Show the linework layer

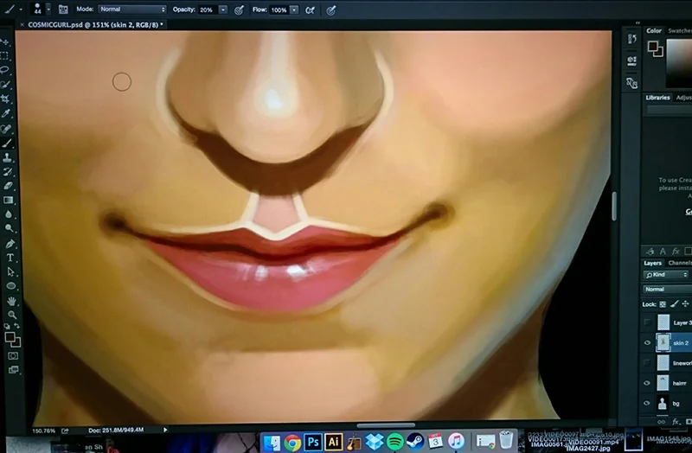647,362
